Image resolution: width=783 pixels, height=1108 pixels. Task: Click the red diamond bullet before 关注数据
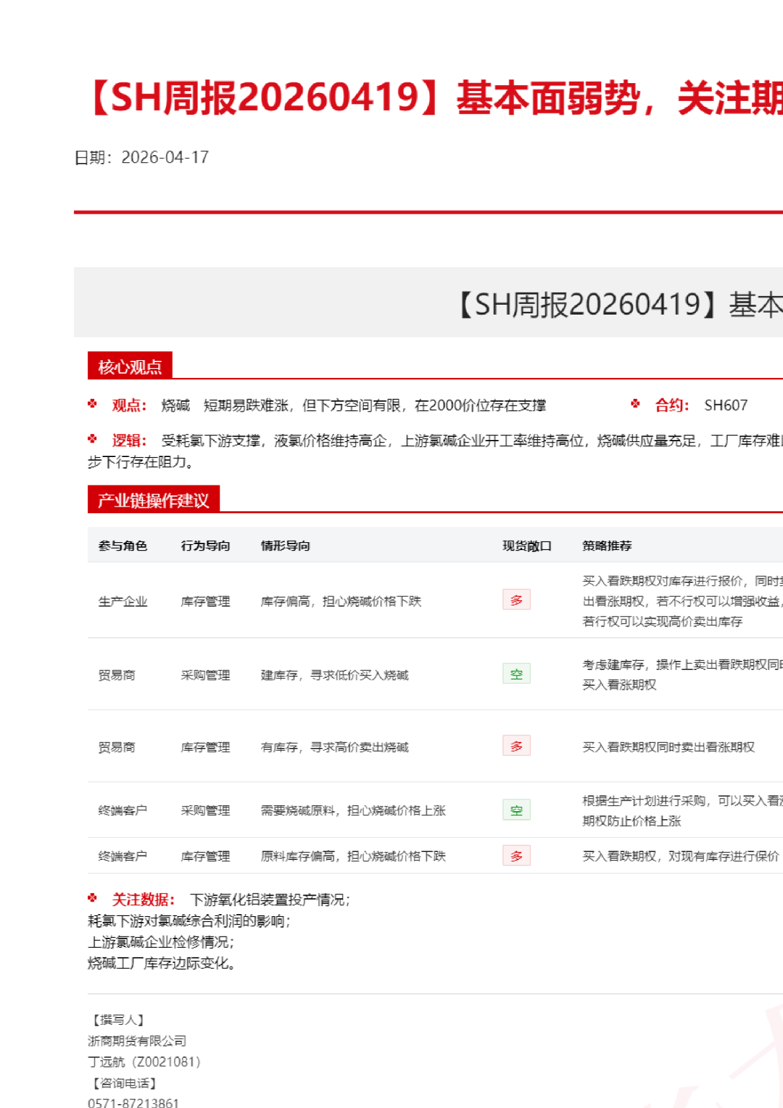coord(92,898)
